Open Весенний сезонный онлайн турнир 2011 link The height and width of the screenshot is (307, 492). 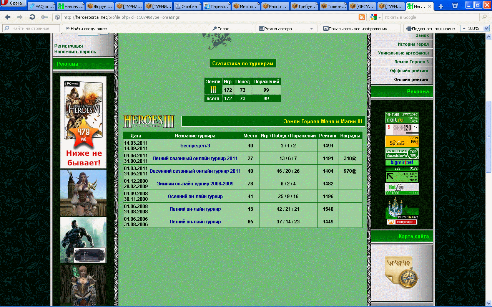click(195, 171)
